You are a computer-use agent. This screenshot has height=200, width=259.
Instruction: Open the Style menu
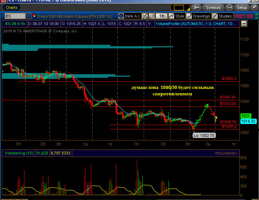tap(177, 16)
